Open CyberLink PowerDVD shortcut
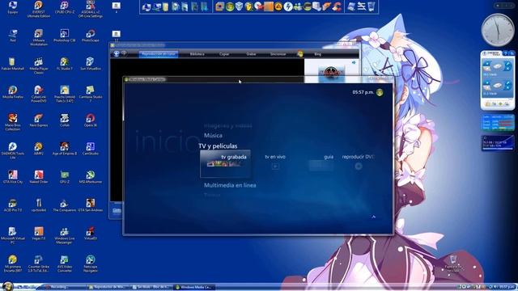518x291 pixels. [x=38, y=94]
